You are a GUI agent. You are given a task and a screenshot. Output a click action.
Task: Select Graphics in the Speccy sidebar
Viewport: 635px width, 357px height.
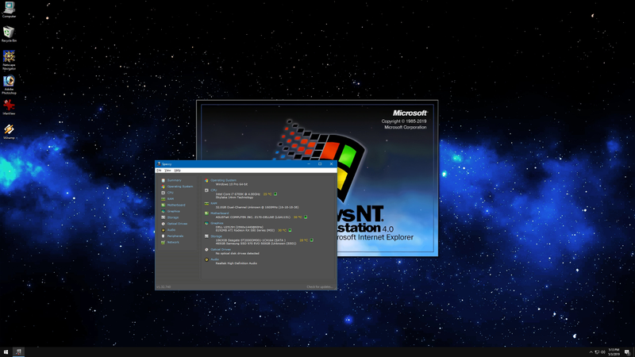(173, 211)
